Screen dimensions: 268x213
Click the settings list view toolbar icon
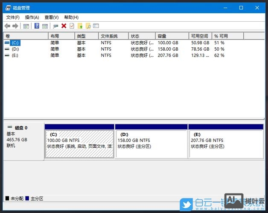point(96,26)
